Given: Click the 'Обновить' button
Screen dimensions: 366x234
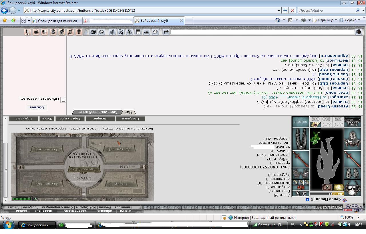Looking at the screenshot, I should 37,107.
